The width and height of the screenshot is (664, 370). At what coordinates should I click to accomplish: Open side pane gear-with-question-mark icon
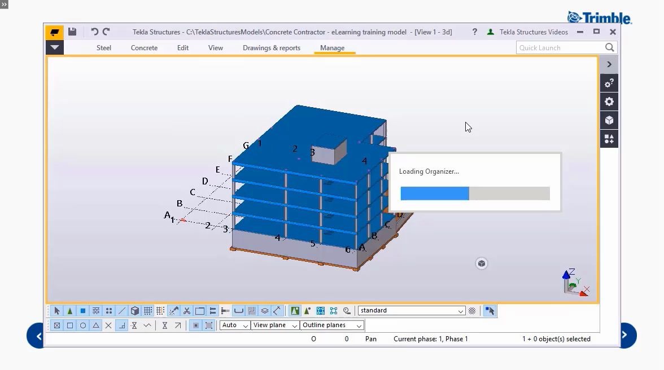click(609, 83)
